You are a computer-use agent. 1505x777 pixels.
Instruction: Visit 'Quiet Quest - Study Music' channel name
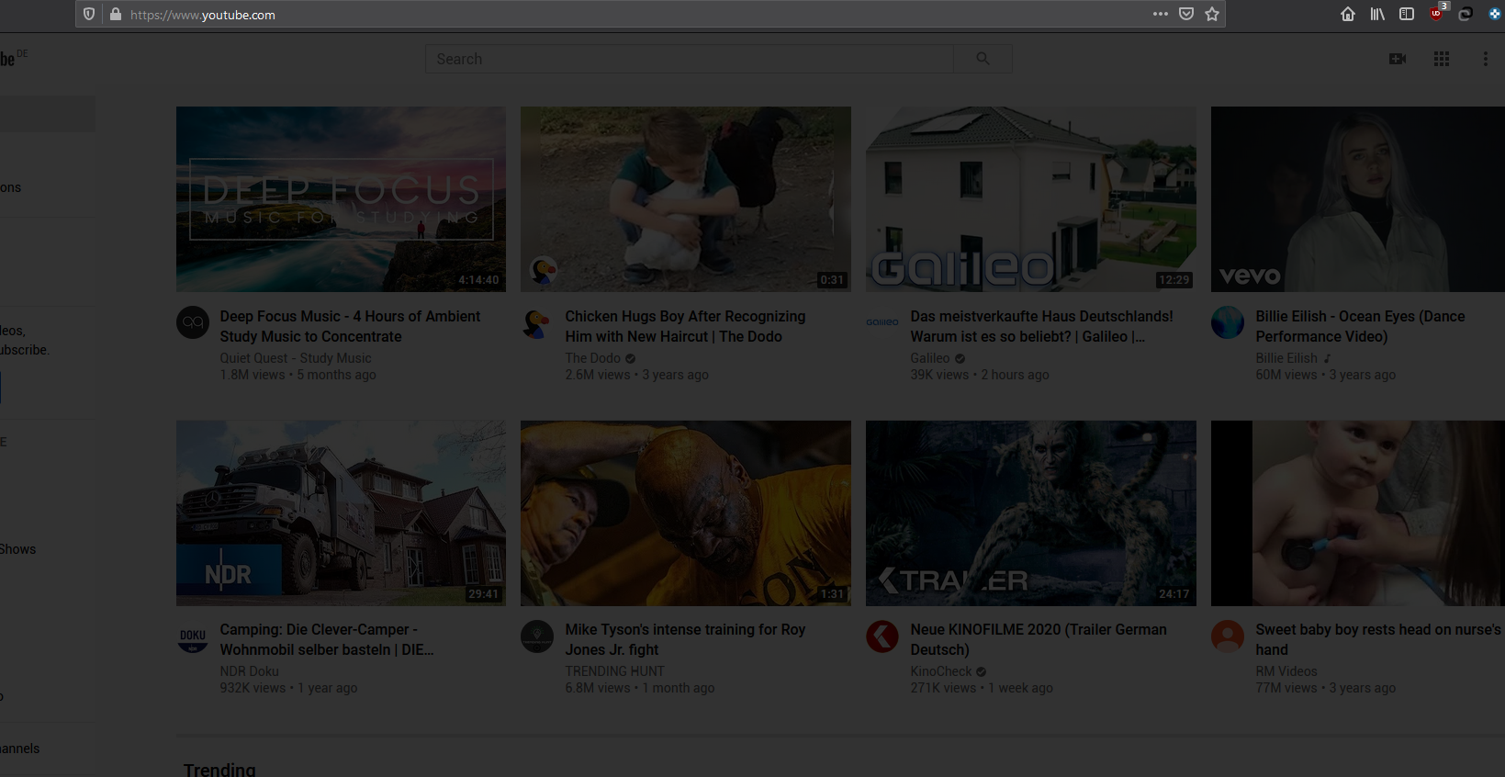[296, 358]
